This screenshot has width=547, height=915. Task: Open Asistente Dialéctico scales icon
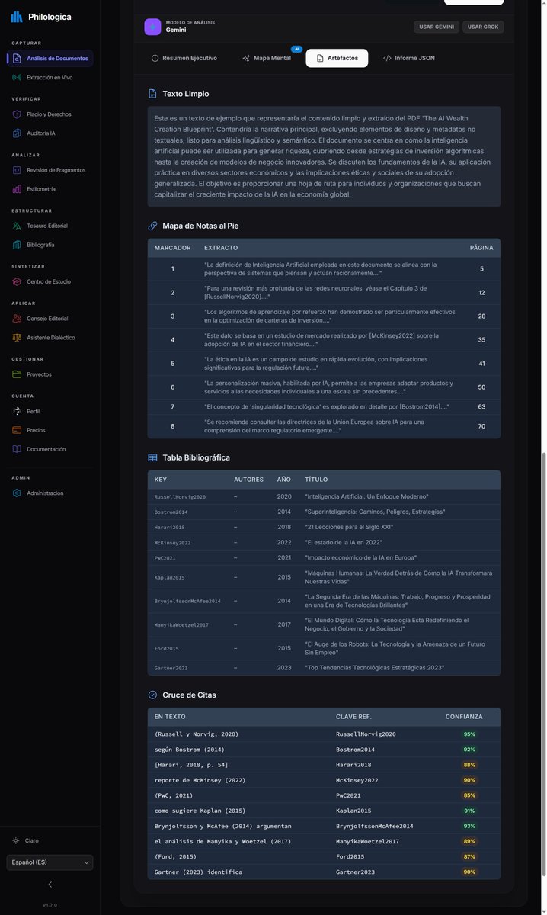tap(18, 337)
